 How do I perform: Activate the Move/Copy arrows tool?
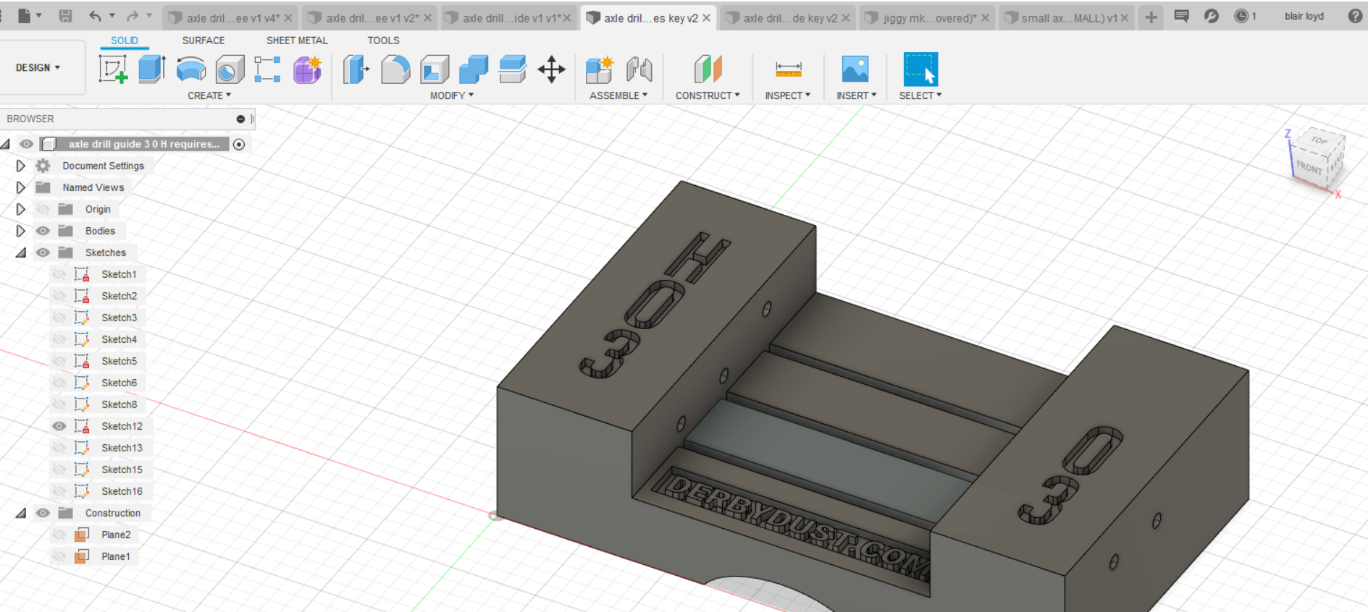551,69
